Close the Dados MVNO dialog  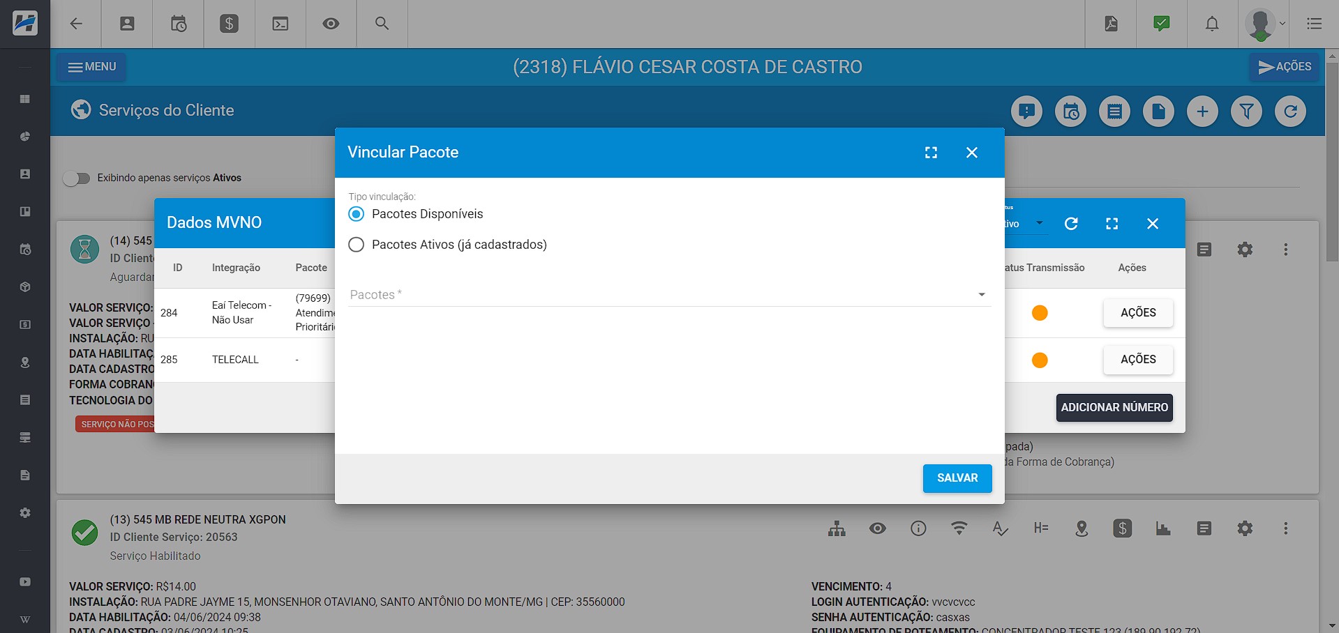[1152, 224]
